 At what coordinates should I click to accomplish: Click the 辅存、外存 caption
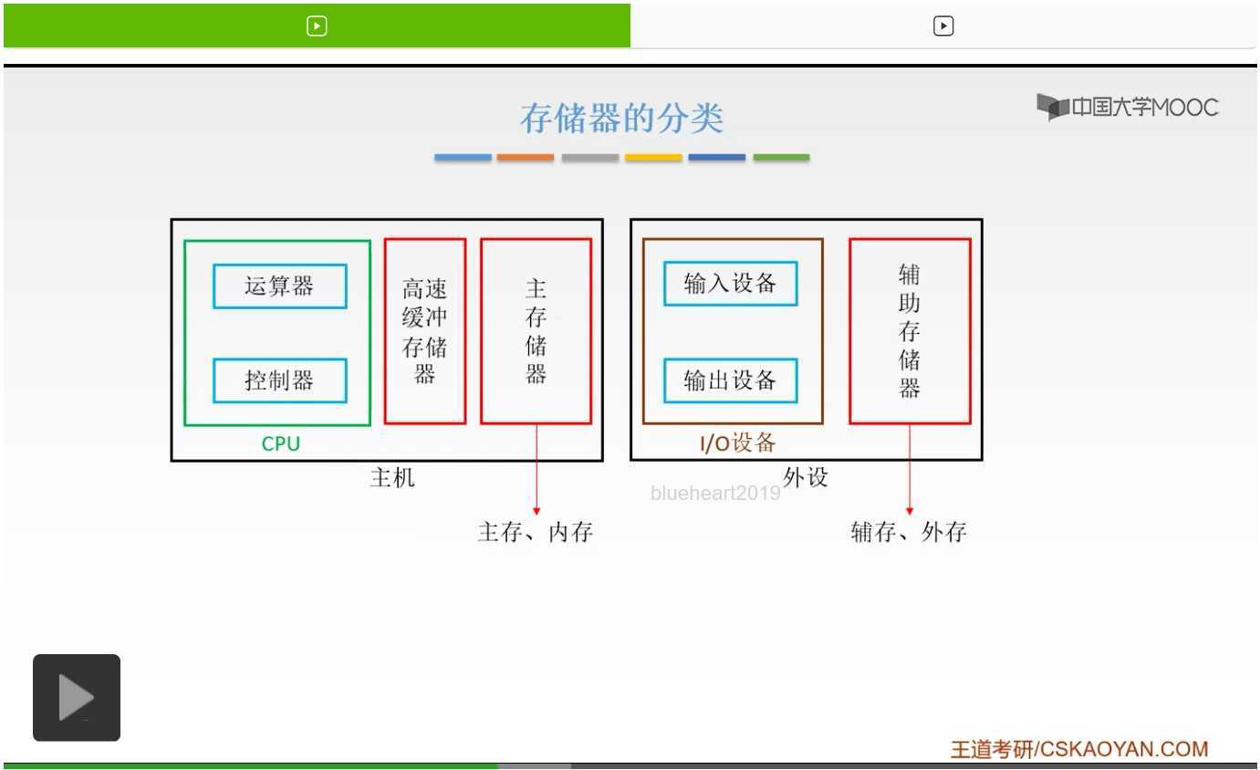909,532
